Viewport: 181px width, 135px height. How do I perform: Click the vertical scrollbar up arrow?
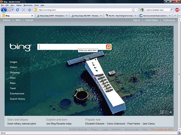tap(180, 19)
